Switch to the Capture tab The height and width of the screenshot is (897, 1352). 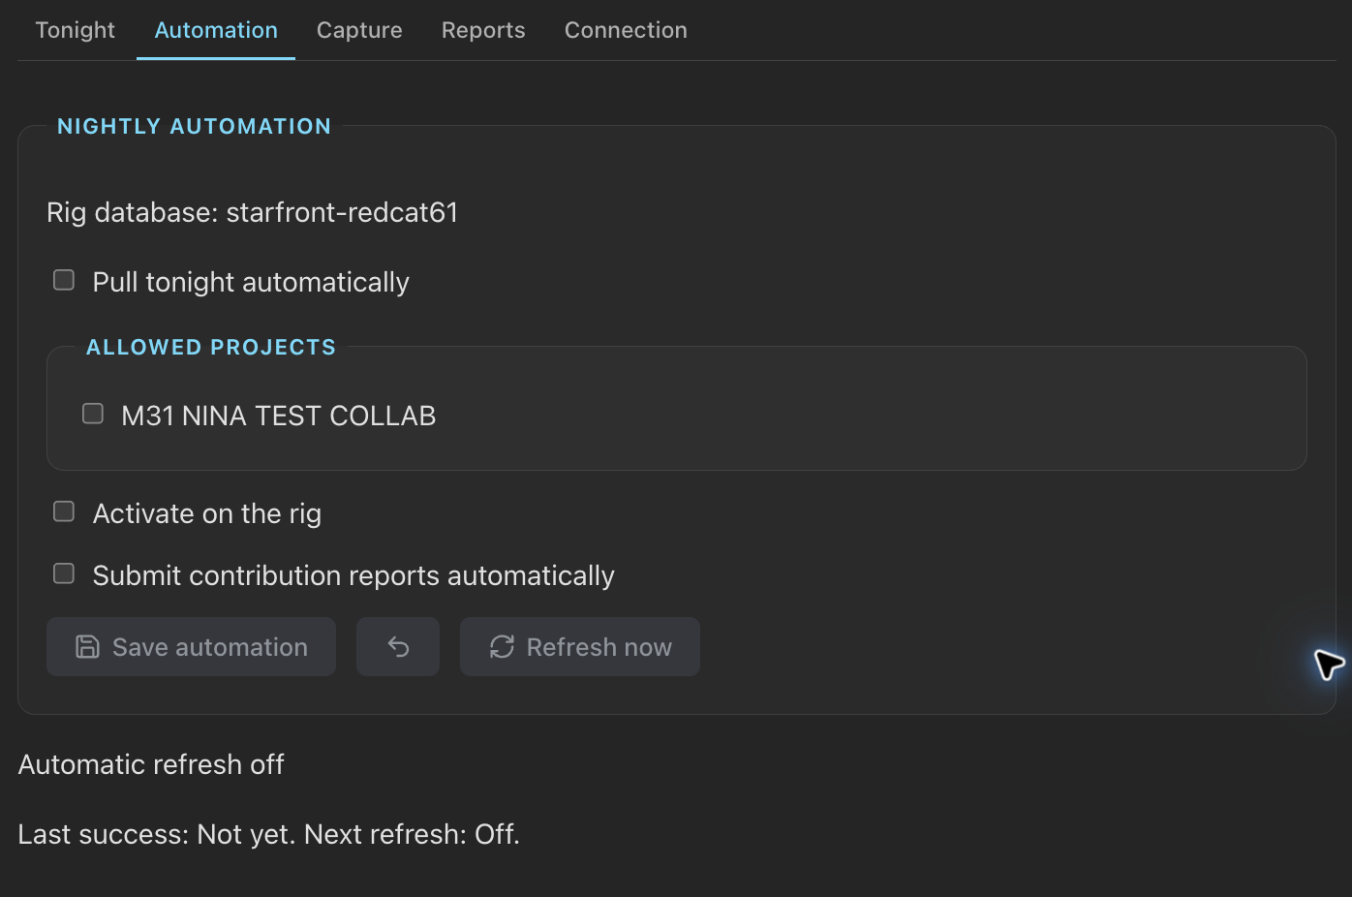[x=359, y=30]
